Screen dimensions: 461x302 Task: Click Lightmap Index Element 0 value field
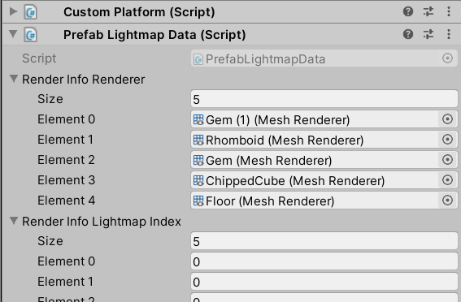(x=324, y=261)
